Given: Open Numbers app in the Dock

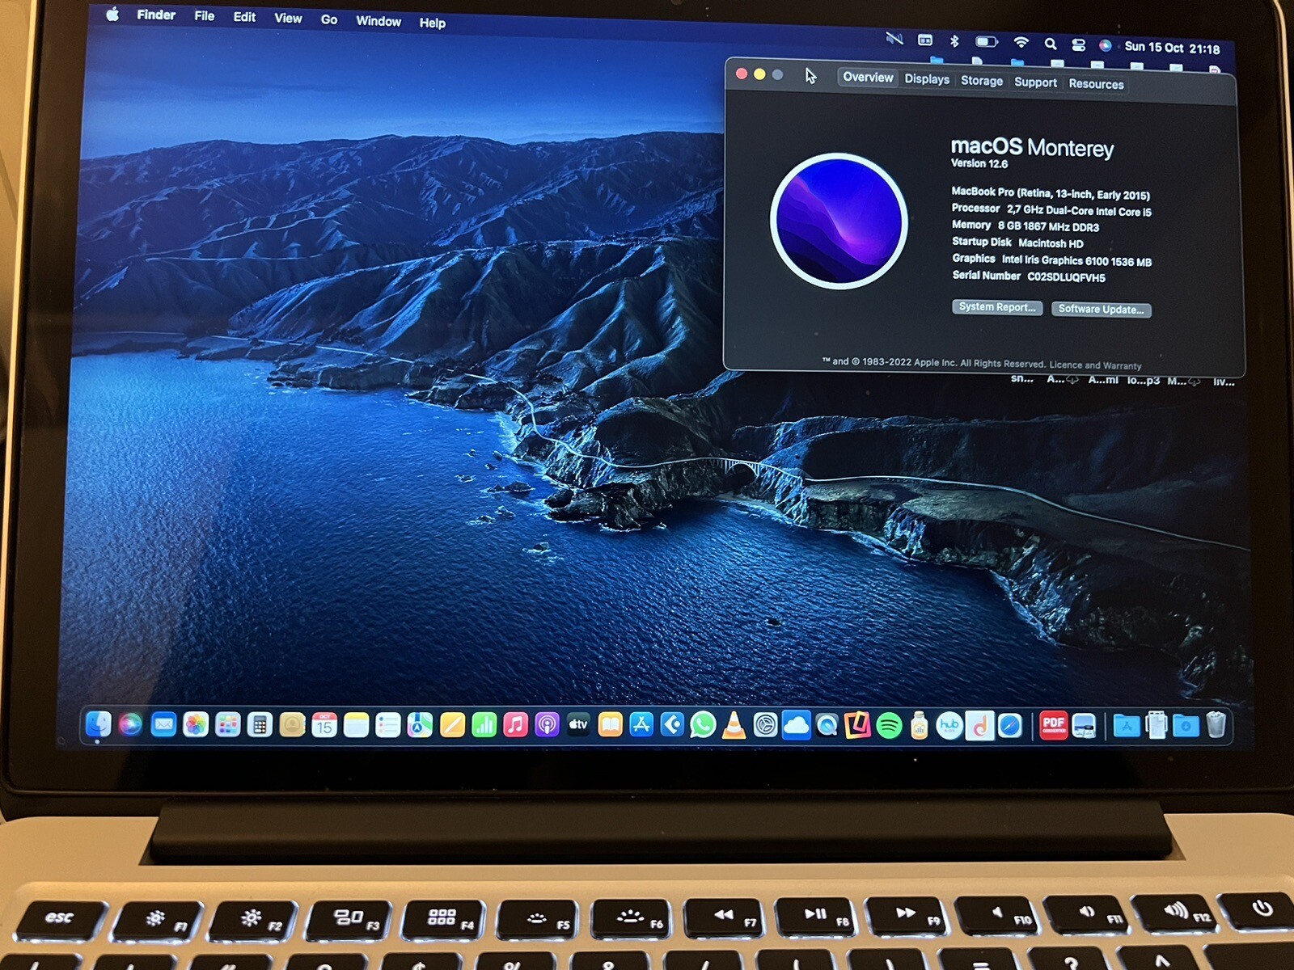Looking at the screenshot, I should [x=484, y=725].
